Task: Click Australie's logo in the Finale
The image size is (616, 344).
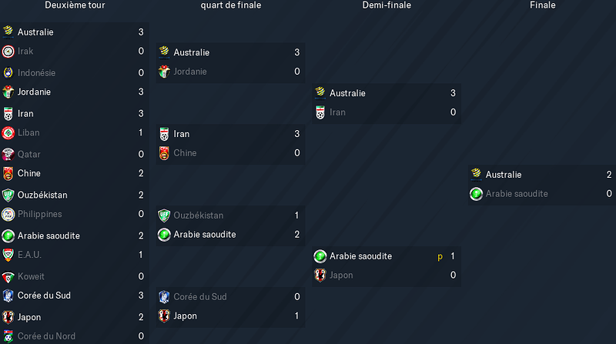Action: pos(476,175)
